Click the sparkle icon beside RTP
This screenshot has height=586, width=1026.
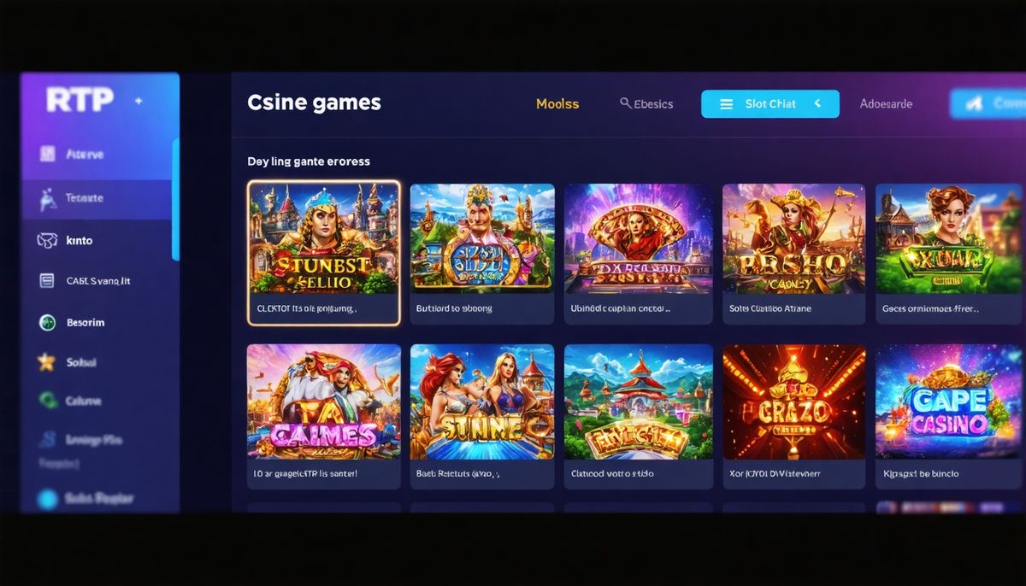click(139, 101)
